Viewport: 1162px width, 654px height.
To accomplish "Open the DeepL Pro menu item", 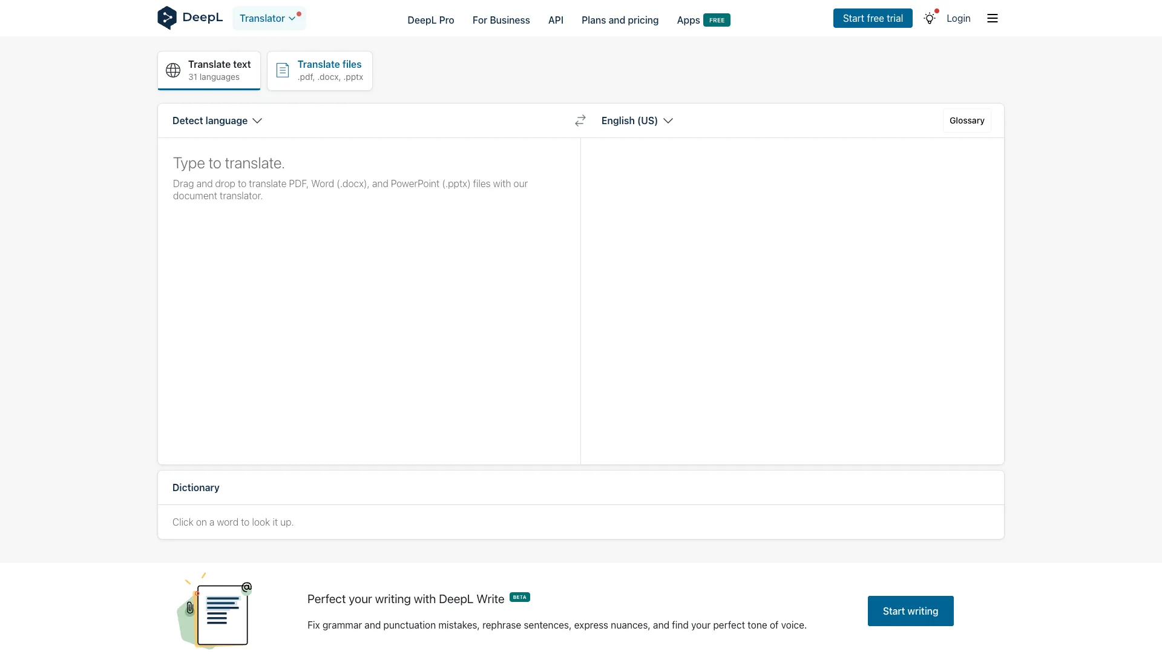I will point(430,20).
